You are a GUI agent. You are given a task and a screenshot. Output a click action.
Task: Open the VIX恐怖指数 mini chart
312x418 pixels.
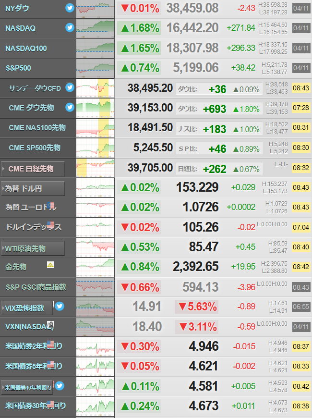pos(96,307)
